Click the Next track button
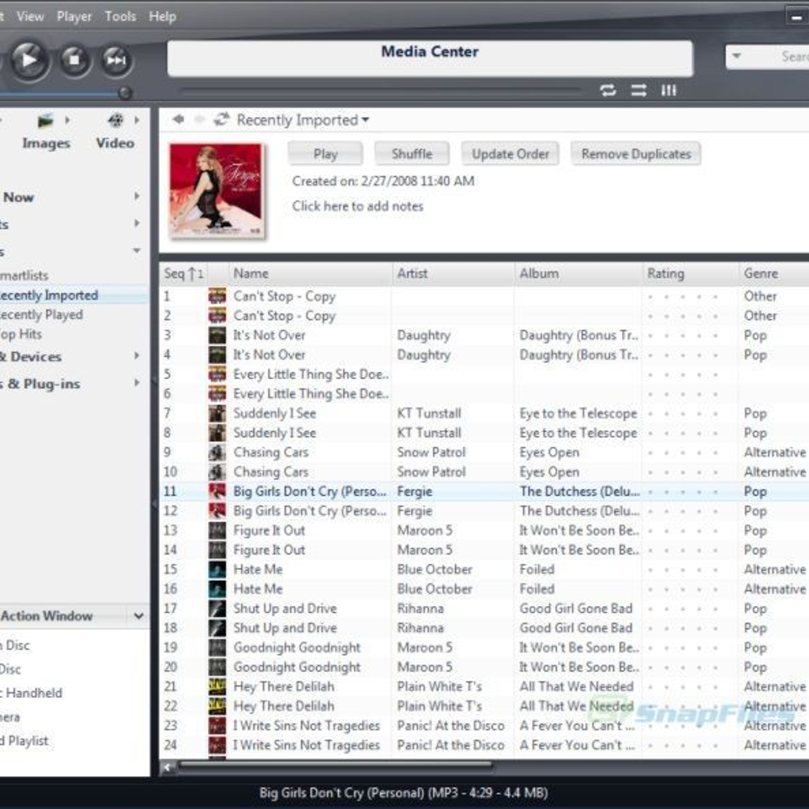Viewport: 809px width, 809px height. click(x=116, y=60)
